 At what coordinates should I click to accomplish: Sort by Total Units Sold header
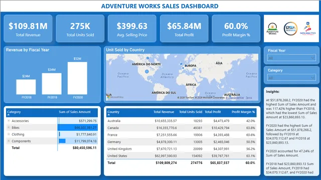[191, 112]
